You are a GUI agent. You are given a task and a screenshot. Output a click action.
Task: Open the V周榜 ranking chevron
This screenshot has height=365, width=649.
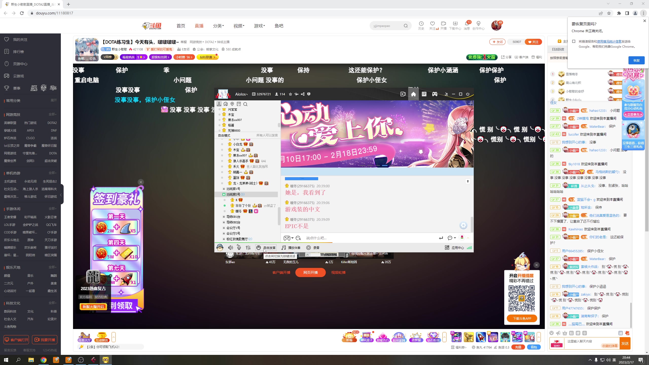coord(116,57)
